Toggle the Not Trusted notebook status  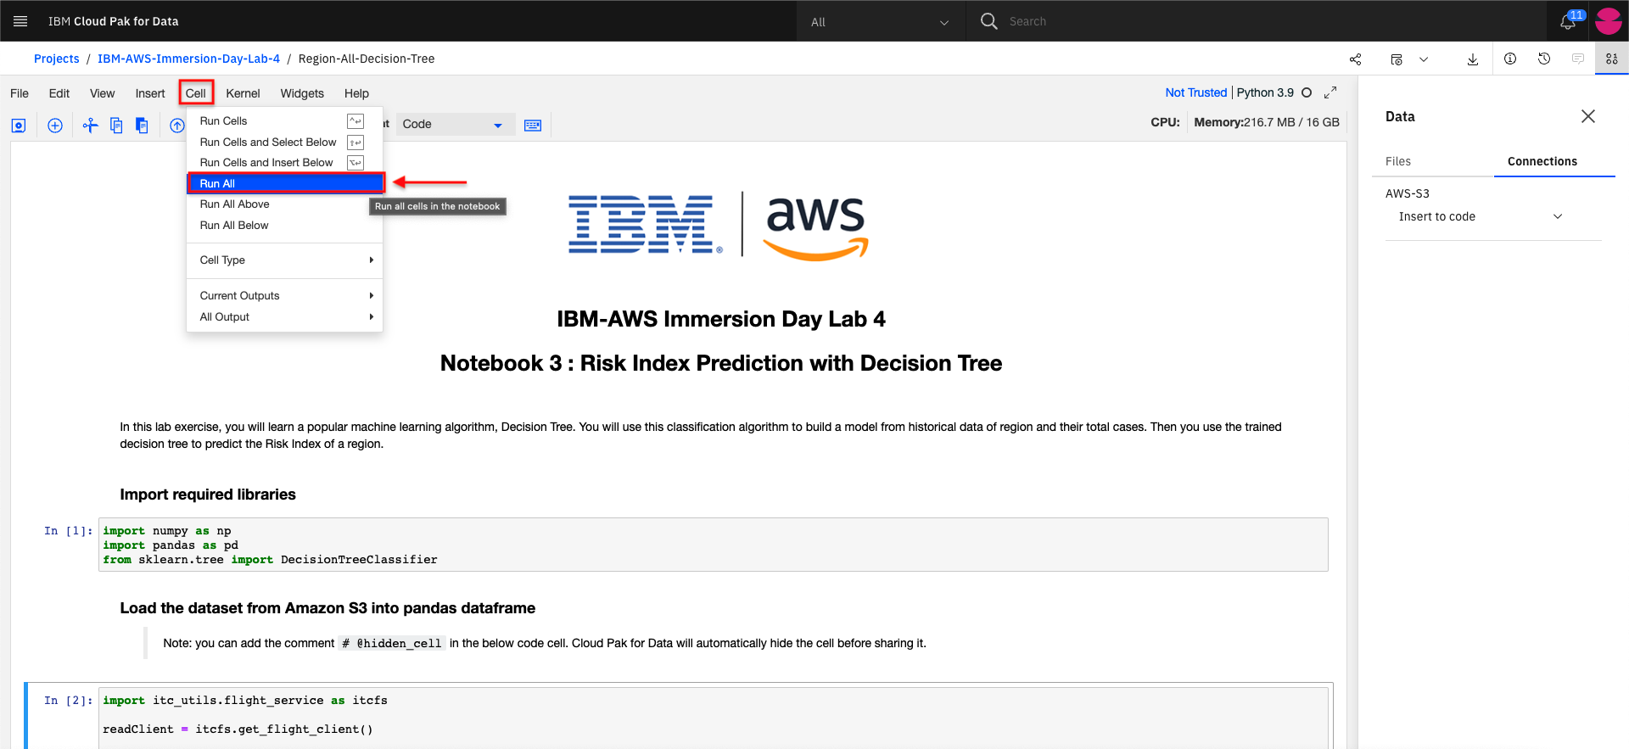pos(1195,92)
